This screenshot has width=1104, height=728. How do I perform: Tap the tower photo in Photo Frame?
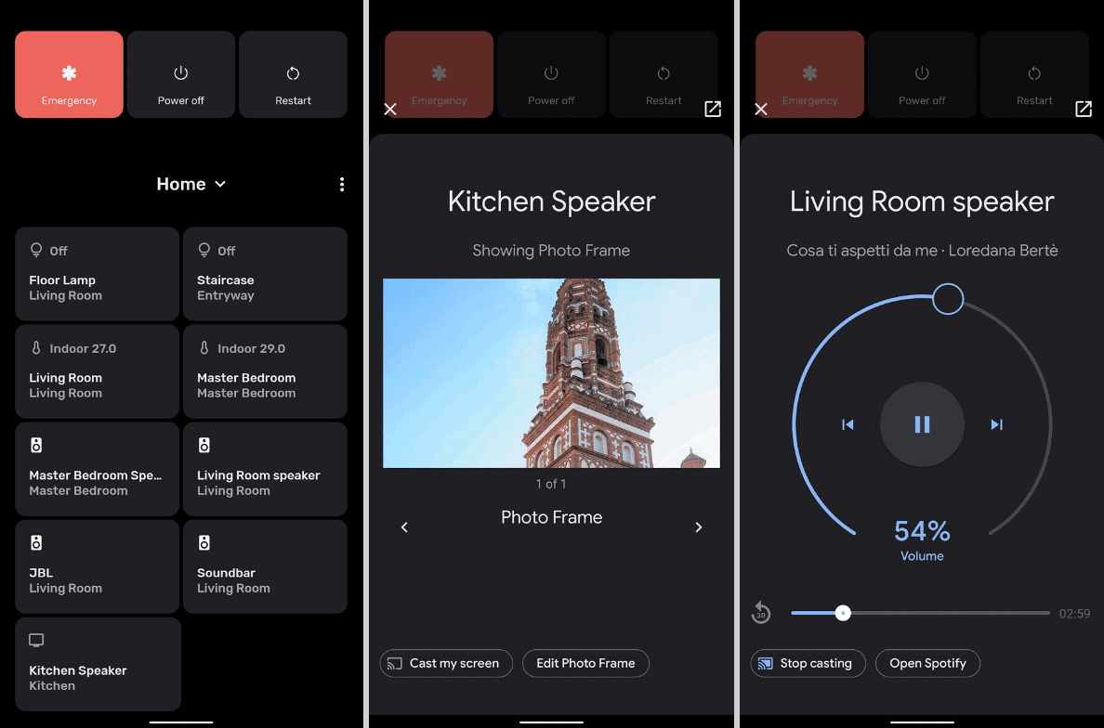click(551, 373)
